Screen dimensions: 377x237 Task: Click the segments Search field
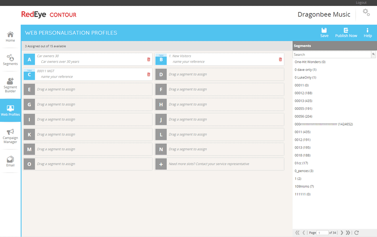[332, 54]
